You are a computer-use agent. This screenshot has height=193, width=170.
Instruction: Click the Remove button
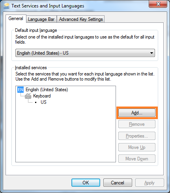pos(137,124)
